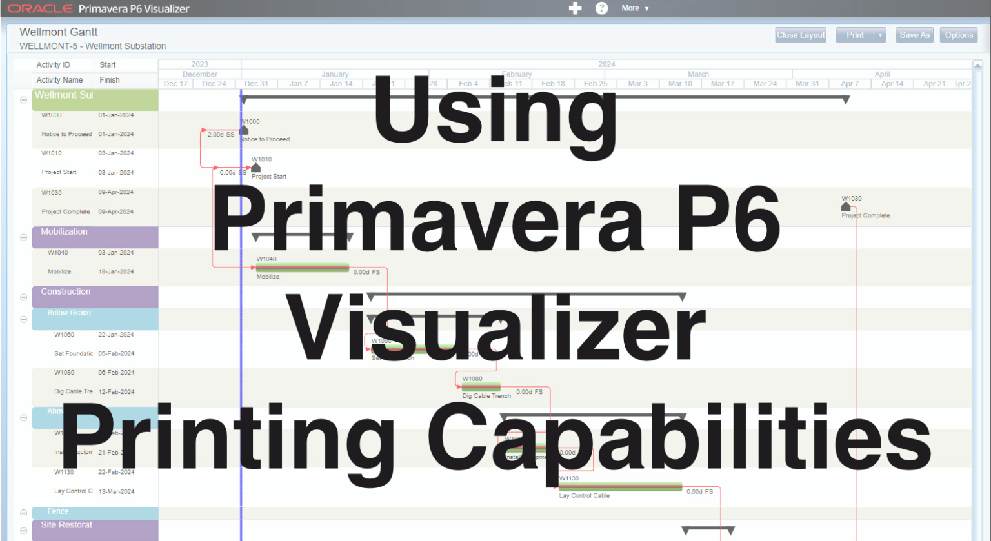991x541 pixels.
Task: Click the W1000 Notice to Proceed milestone marker
Action: point(243,130)
